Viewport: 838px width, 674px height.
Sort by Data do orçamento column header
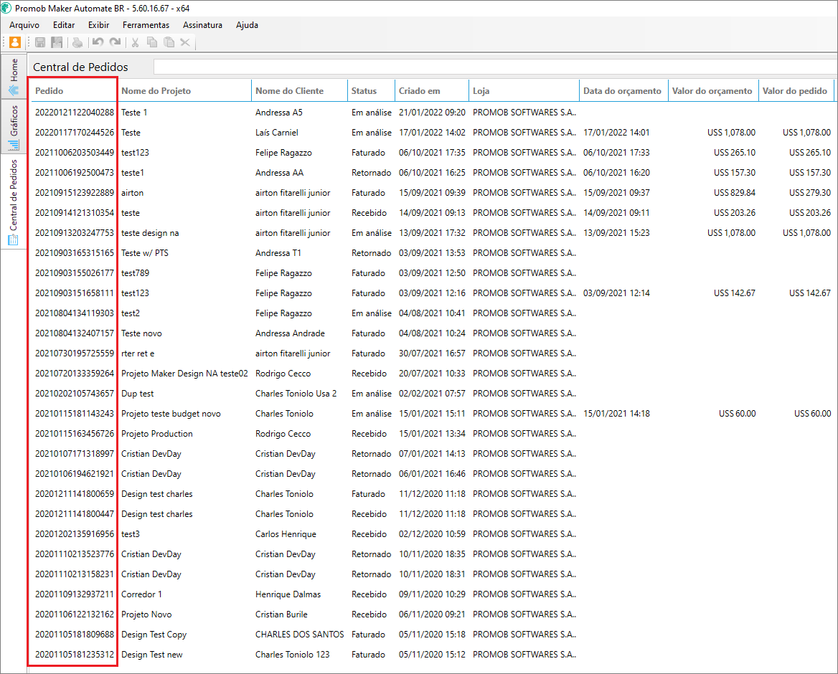[x=623, y=91]
